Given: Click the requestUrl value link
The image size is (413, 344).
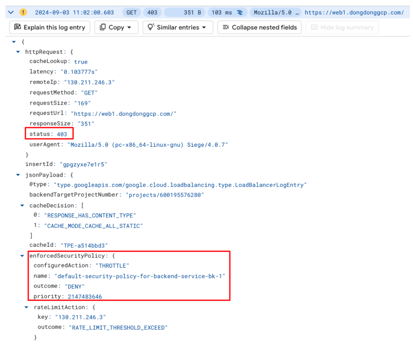Looking at the screenshot, I should (123, 114).
